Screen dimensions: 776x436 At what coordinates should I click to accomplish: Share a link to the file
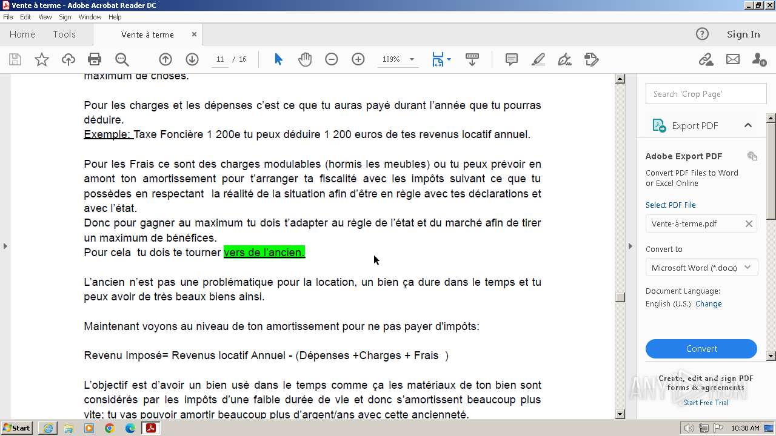pos(706,59)
